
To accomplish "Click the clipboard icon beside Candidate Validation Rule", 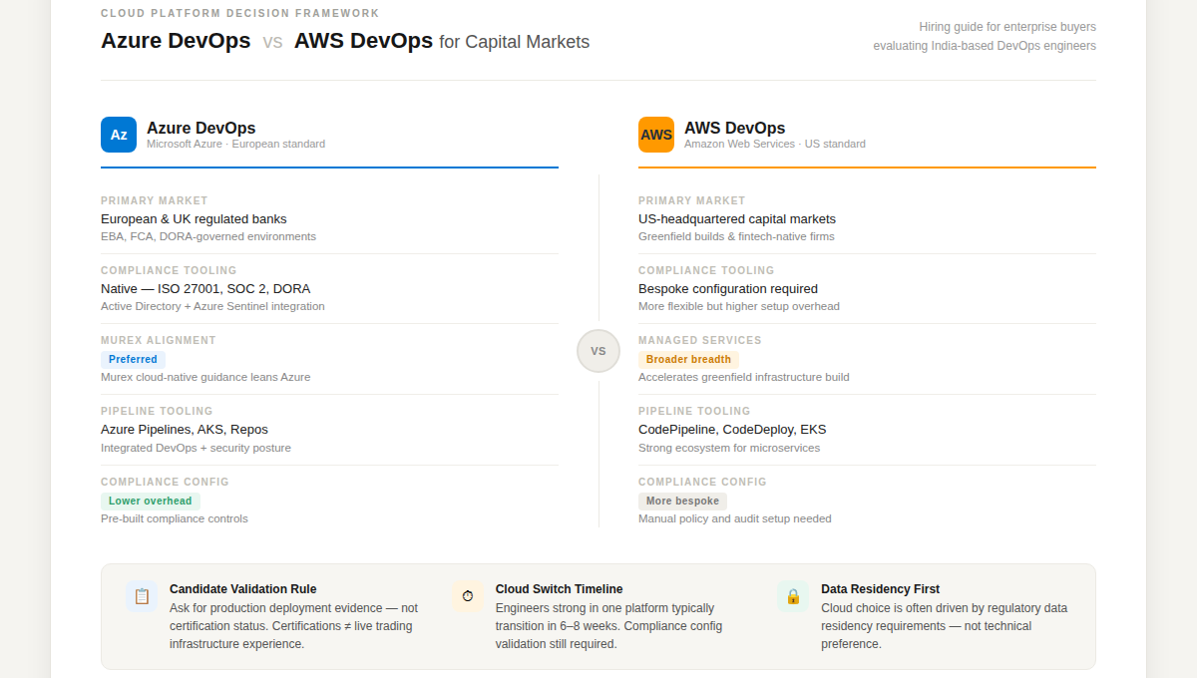I will click(x=142, y=596).
